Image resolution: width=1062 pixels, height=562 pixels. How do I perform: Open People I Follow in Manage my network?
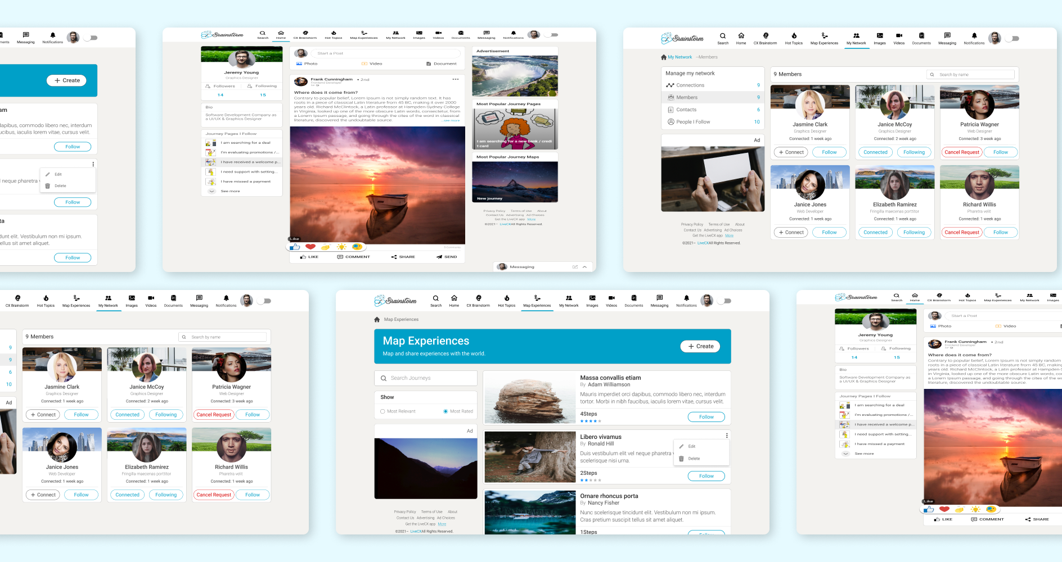click(x=693, y=122)
